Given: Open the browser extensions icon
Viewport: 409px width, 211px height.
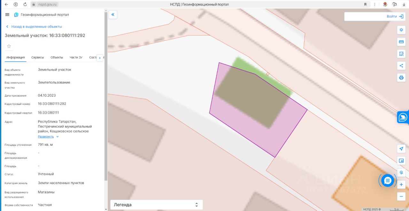Looking at the screenshot, I should tap(395, 4).
